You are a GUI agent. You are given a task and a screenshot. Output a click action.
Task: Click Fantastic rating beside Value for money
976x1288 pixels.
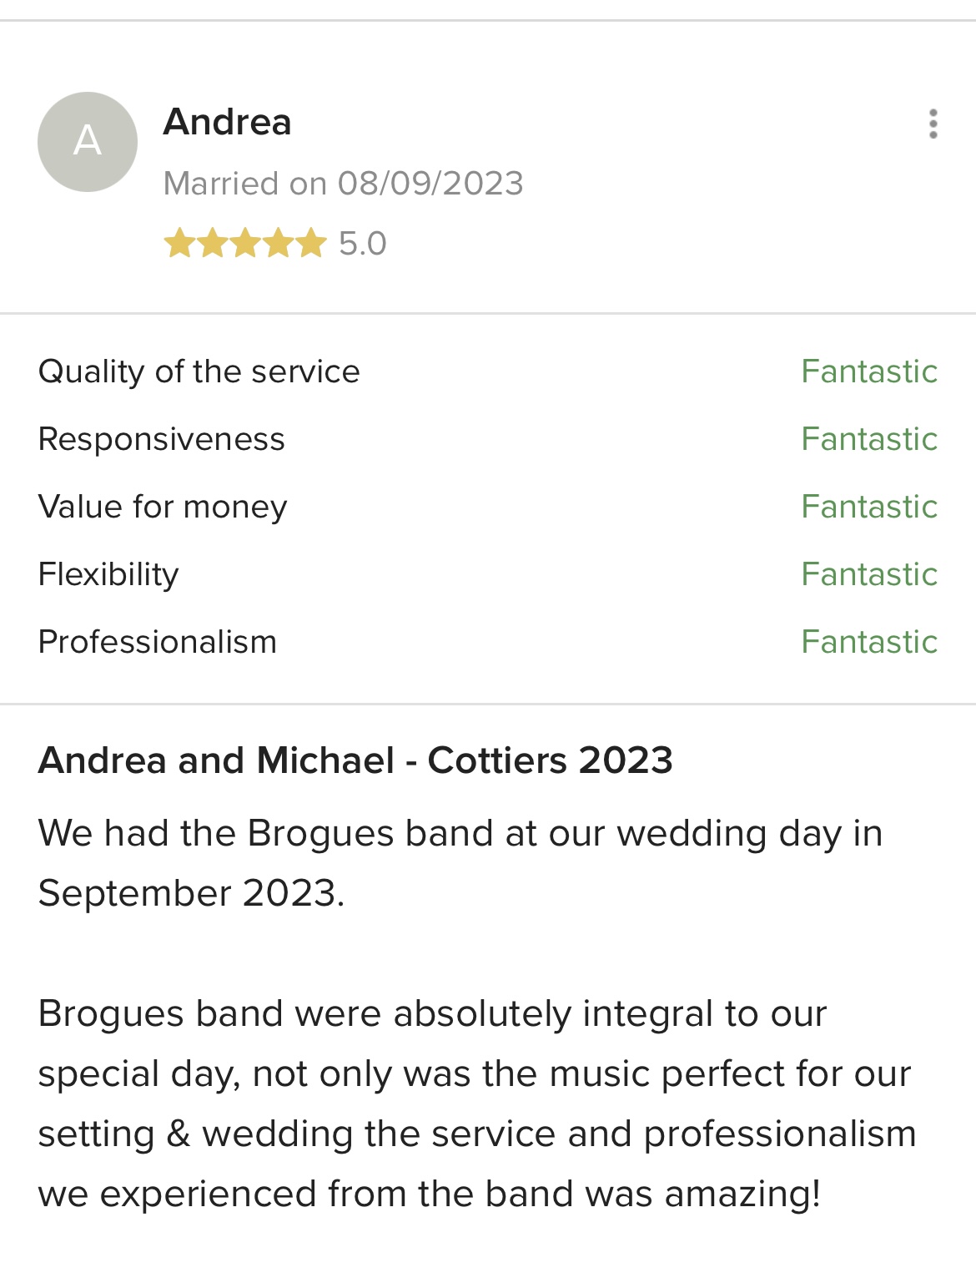click(869, 507)
